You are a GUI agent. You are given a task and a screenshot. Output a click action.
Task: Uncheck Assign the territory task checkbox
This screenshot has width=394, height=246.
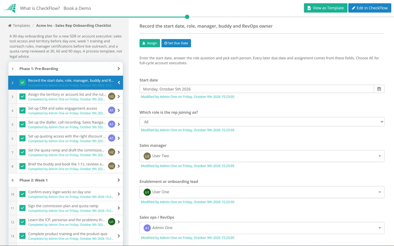[22, 97]
